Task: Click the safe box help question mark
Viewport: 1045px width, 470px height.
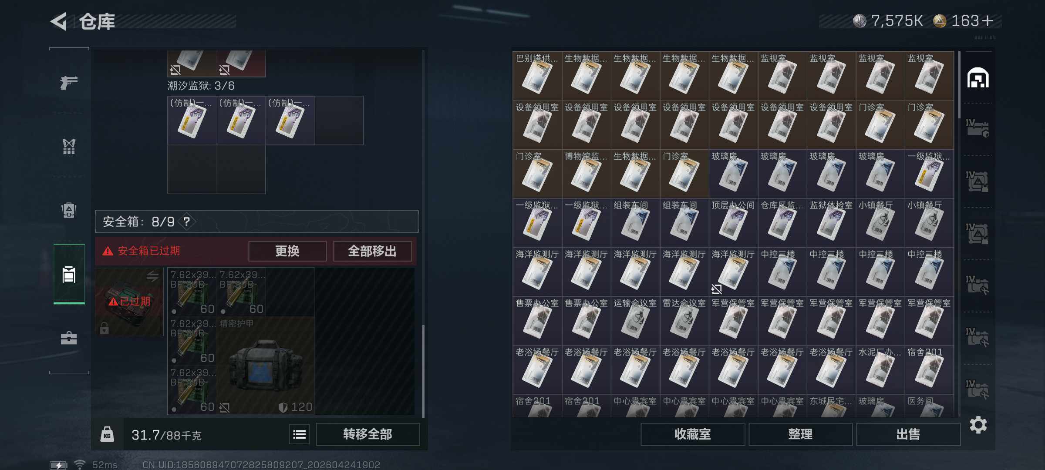Action: click(187, 222)
